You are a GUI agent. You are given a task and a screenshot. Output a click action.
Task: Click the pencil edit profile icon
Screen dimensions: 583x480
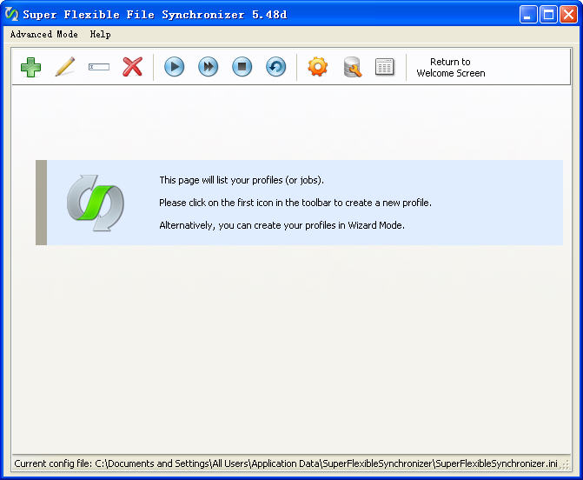[65, 67]
